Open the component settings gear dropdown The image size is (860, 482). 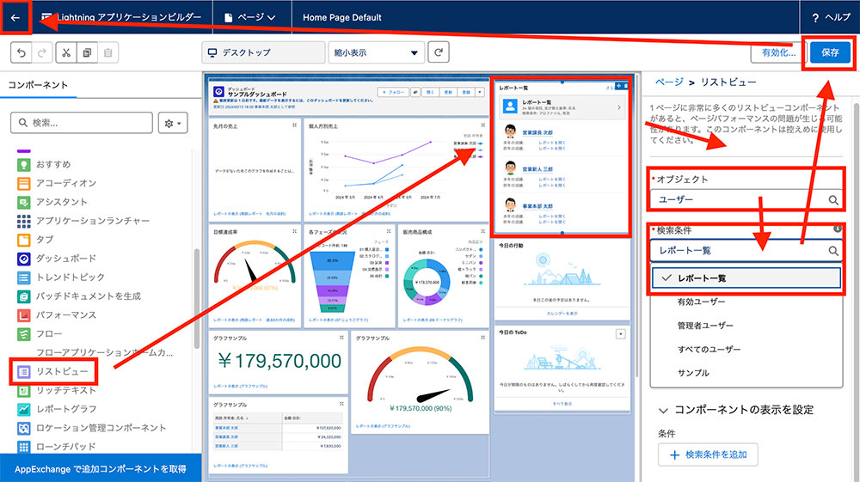click(x=173, y=123)
